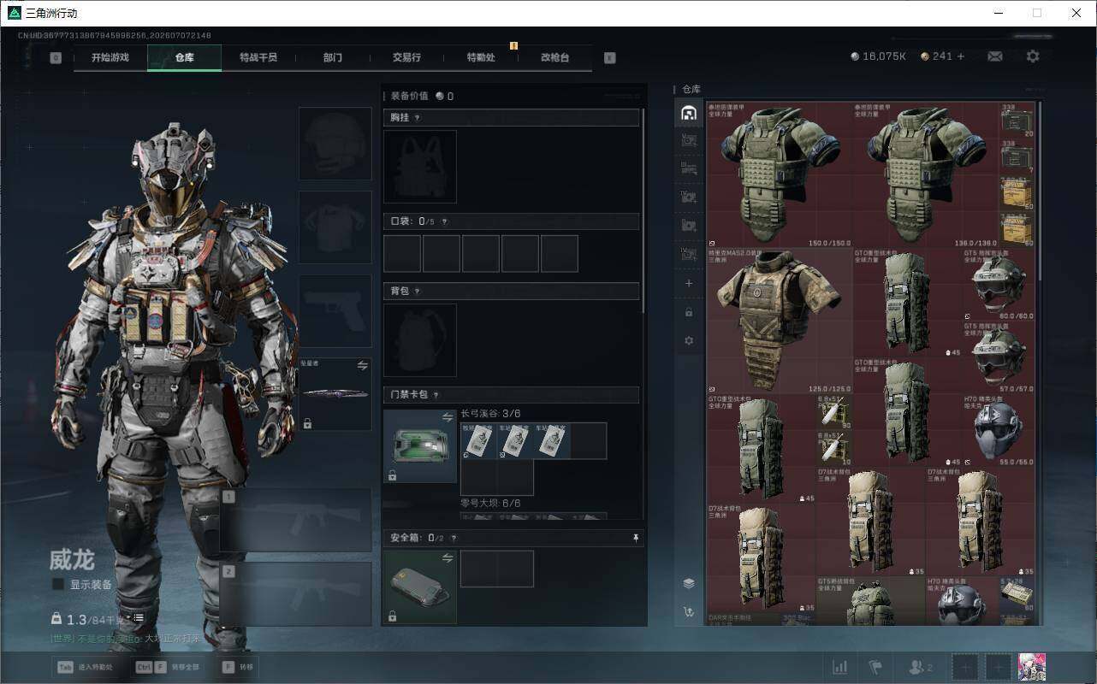The width and height of the screenshot is (1097, 684).
Task: Click the empty chest rig slot
Action: [x=420, y=167]
